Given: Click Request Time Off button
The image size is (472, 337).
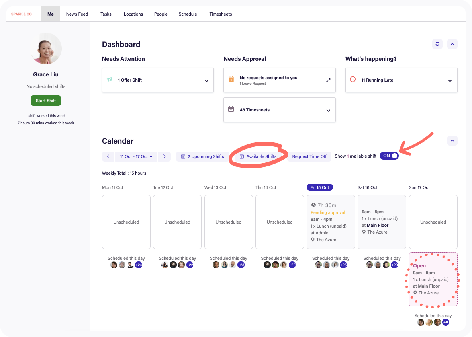Looking at the screenshot, I should click(x=309, y=156).
